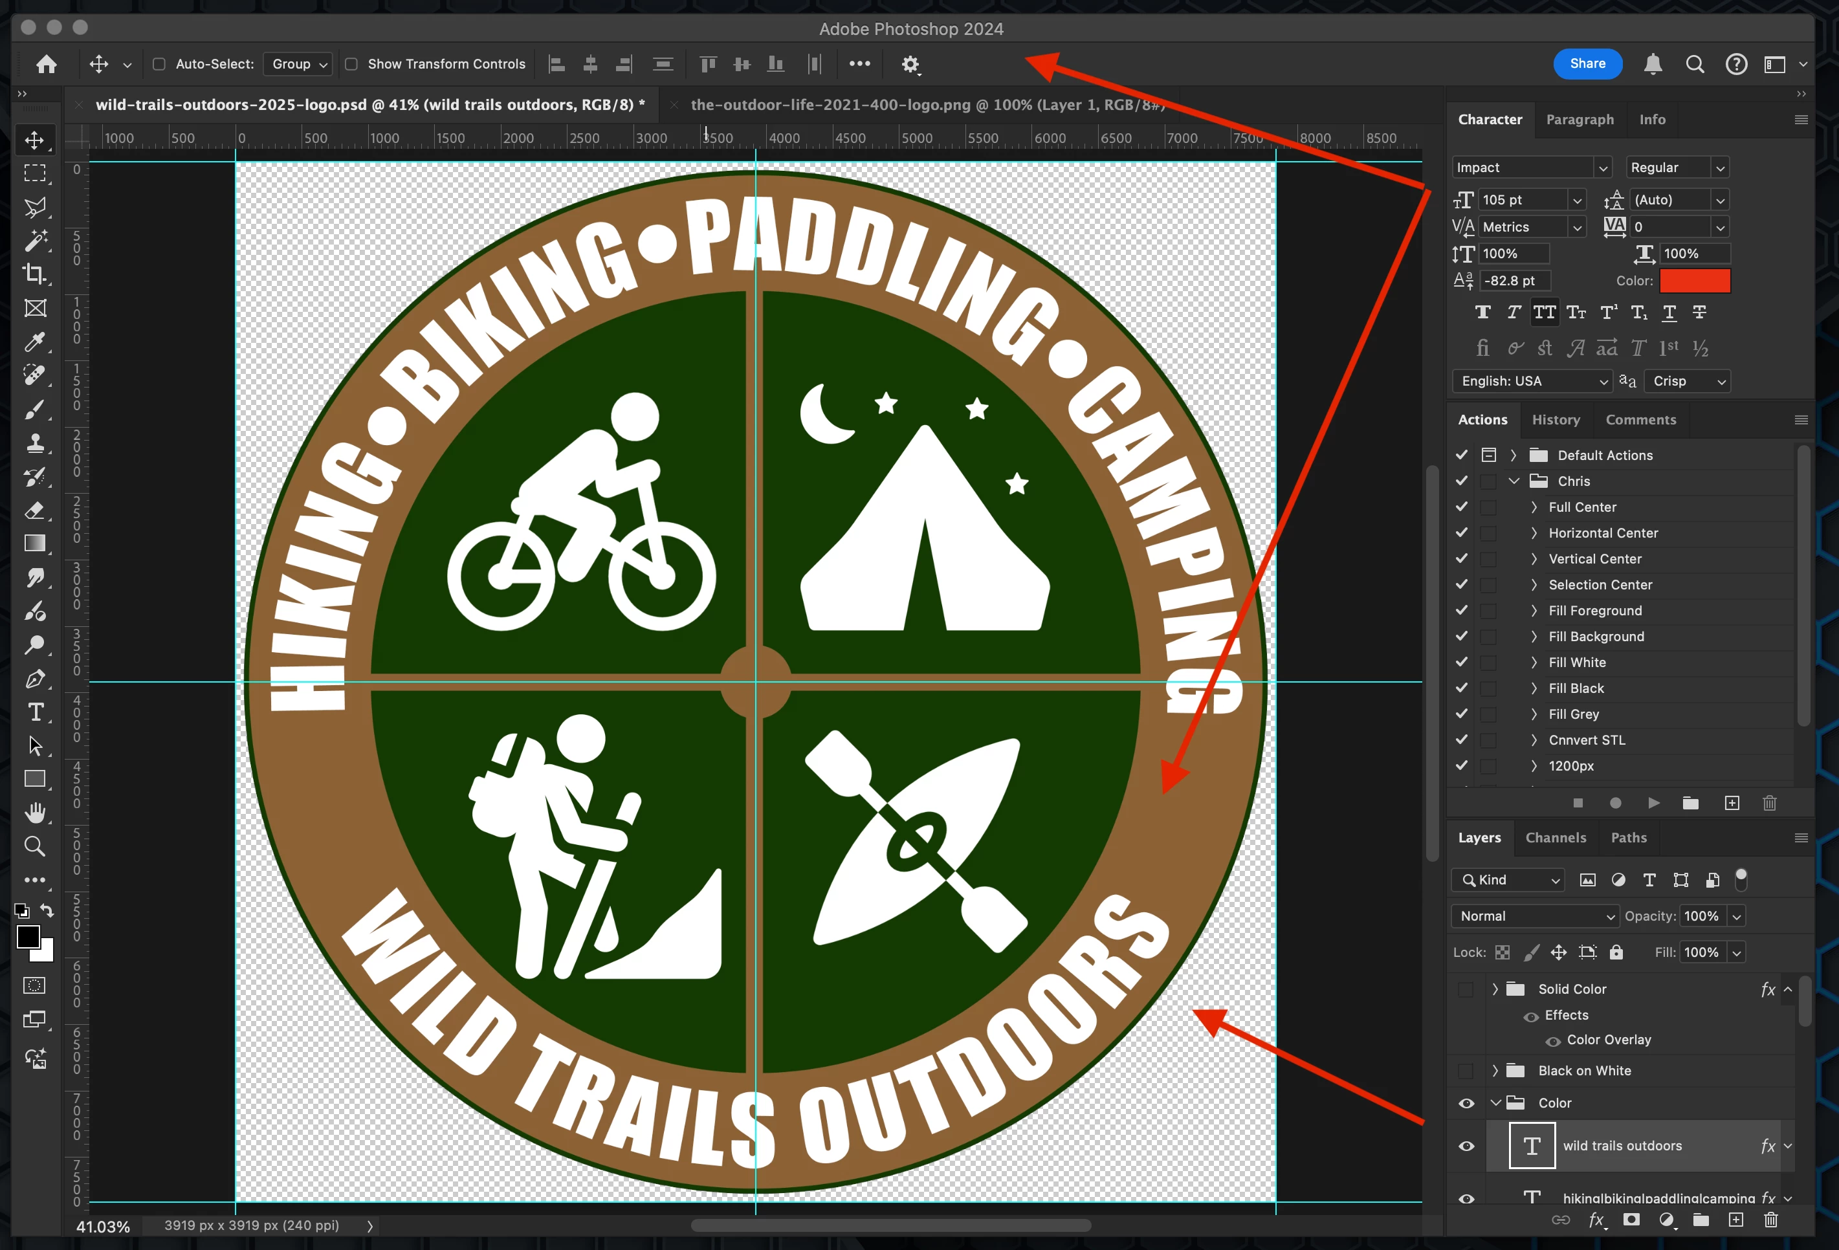The height and width of the screenshot is (1250, 1839).
Task: Open the red text Color swatch
Action: [x=1694, y=281]
